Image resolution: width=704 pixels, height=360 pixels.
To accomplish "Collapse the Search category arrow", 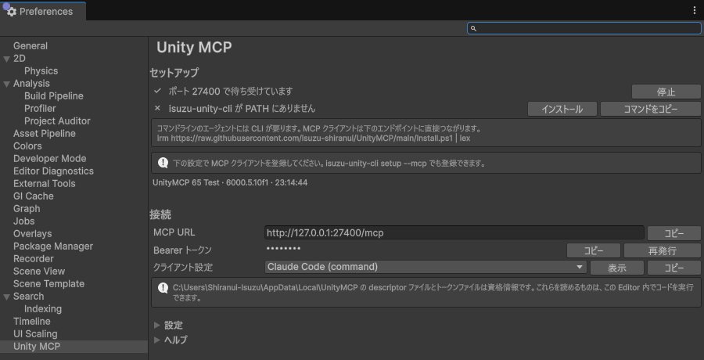I will point(6,297).
